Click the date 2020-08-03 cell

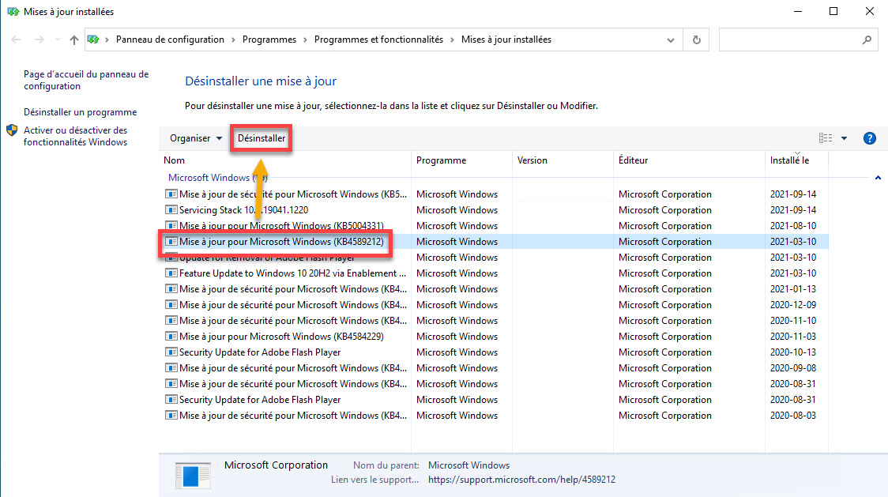793,416
